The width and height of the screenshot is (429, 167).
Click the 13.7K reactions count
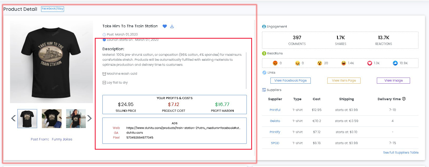pos(384,38)
